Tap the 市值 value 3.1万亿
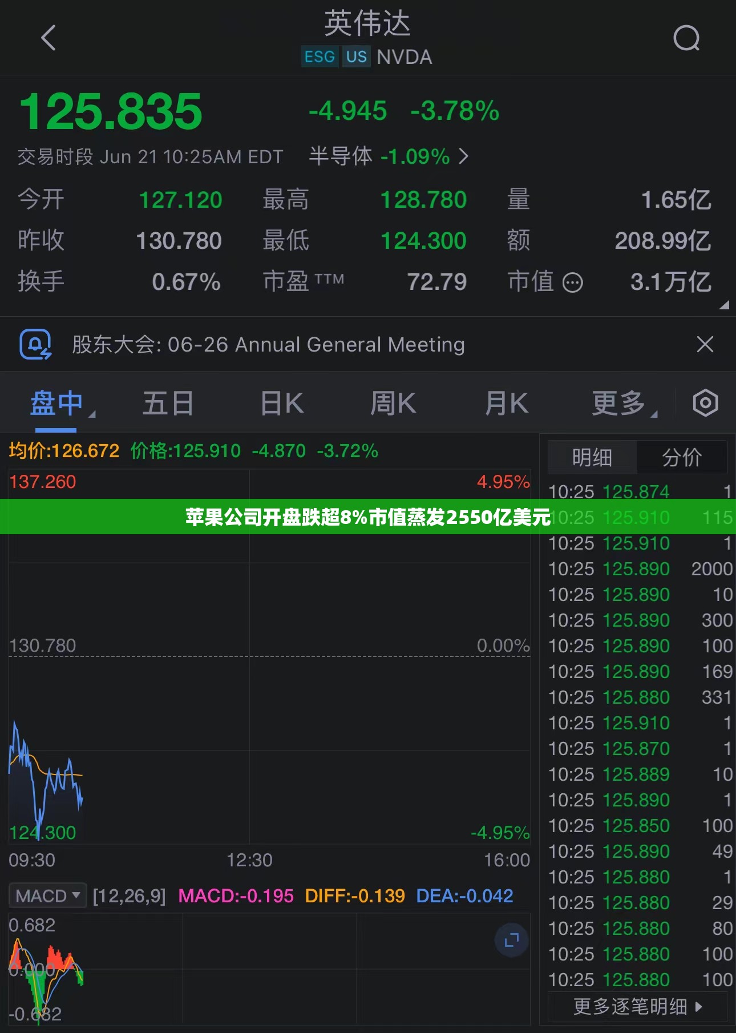736x1033 pixels. [x=670, y=282]
